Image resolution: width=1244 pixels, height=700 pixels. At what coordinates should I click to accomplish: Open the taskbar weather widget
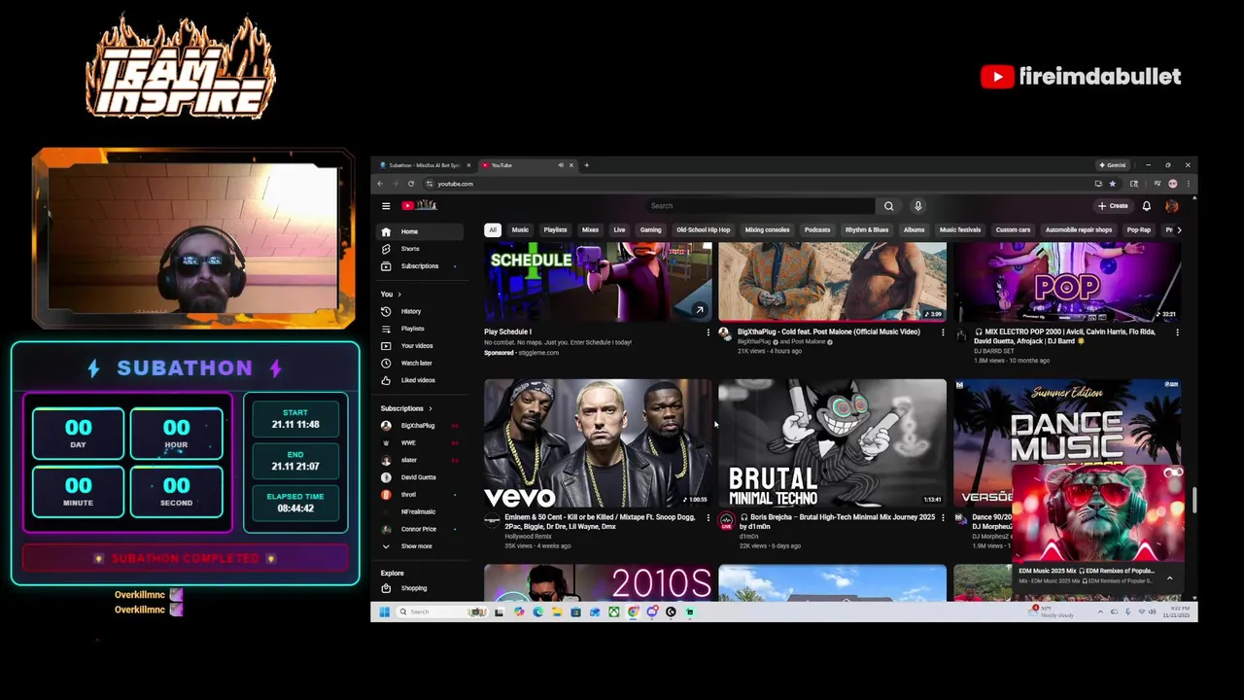1052,612
